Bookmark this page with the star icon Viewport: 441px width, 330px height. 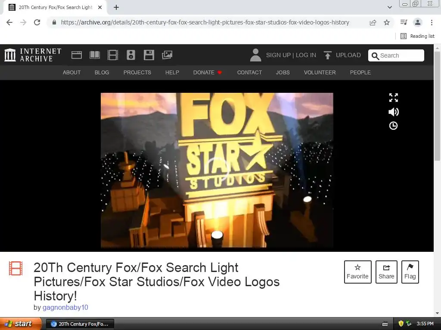pyautogui.click(x=387, y=22)
